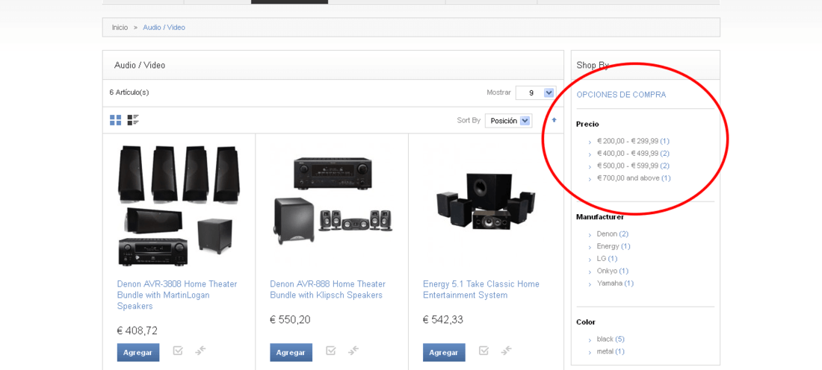822x370 pixels.
Task: Click Agregar for Energy 5.1 system
Action: tap(444, 352)
